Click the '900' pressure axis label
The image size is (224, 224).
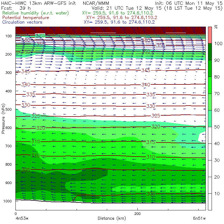(x=8, y=183)
